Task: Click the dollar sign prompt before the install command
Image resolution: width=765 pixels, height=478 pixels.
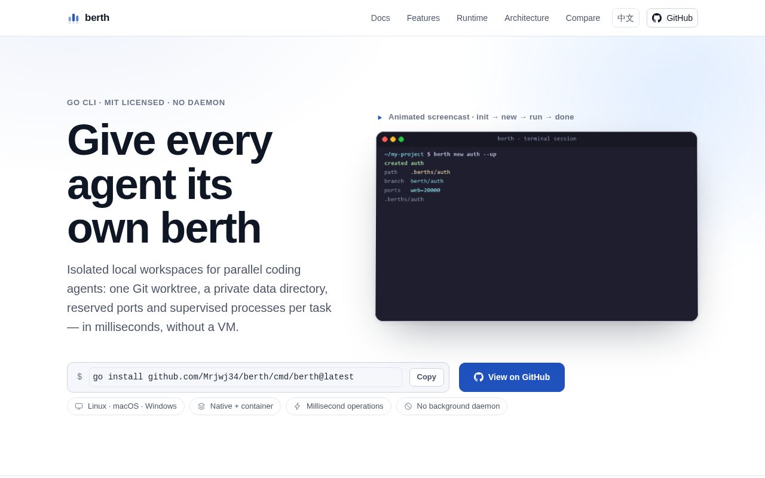Action: click(x=79, y=377)
